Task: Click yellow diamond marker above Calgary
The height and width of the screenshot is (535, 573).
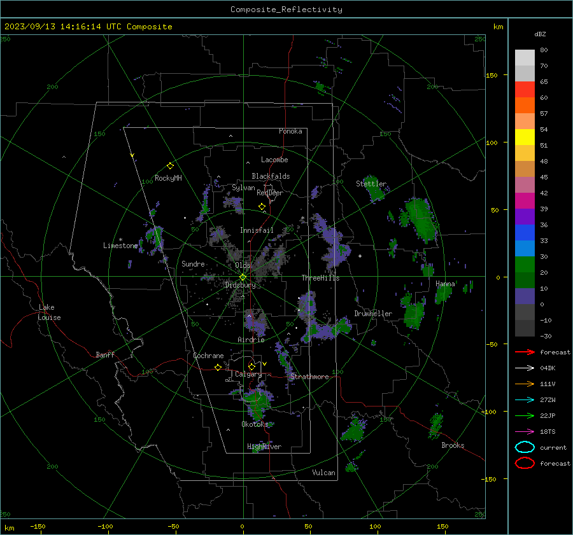Action: [251, 366]
